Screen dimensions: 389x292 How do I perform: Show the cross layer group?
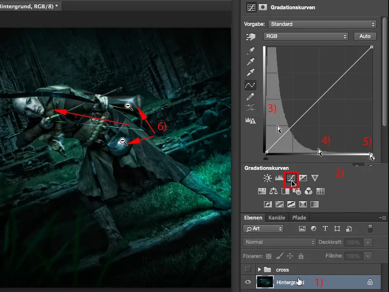248,269
